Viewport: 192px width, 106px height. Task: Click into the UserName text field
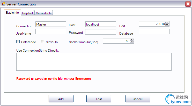[51, 31]
